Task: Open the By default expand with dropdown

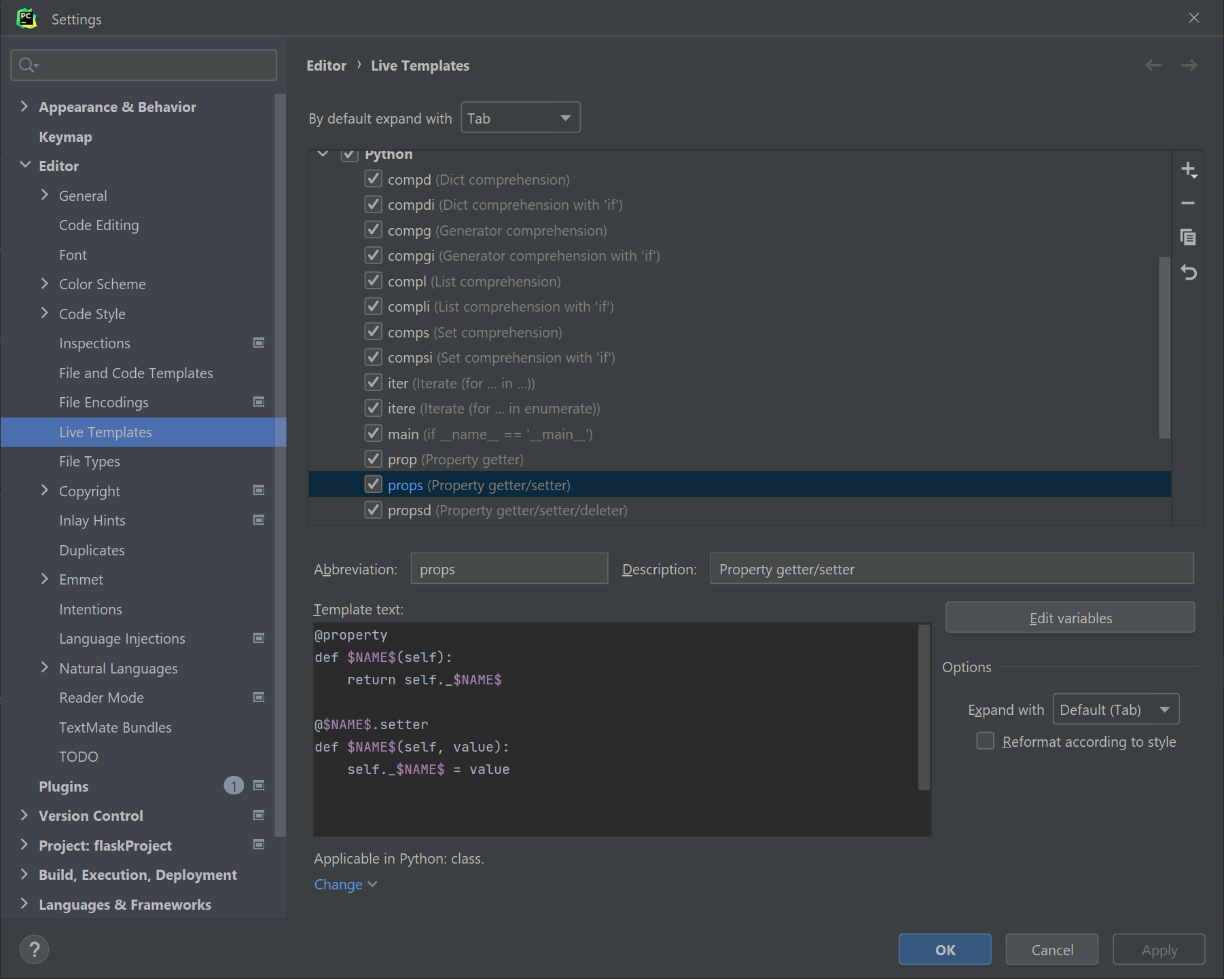Action: pyautogui.click(x=520, y=117)
